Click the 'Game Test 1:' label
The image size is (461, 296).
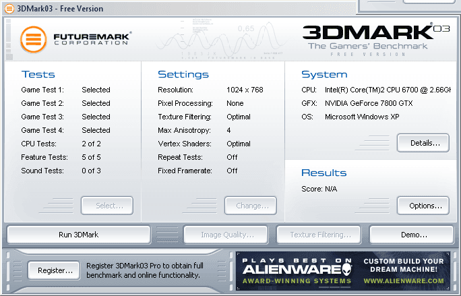click(42, 90)
